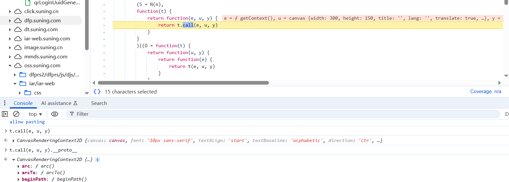Select the image.suning.cn domain entry
Viewport: 509px width, 182px height.
(x=43, y=48)
